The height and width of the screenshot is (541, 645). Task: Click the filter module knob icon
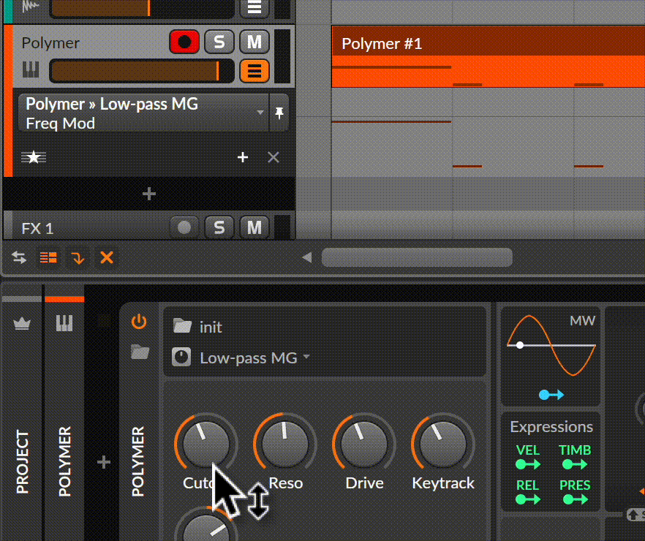181,357
